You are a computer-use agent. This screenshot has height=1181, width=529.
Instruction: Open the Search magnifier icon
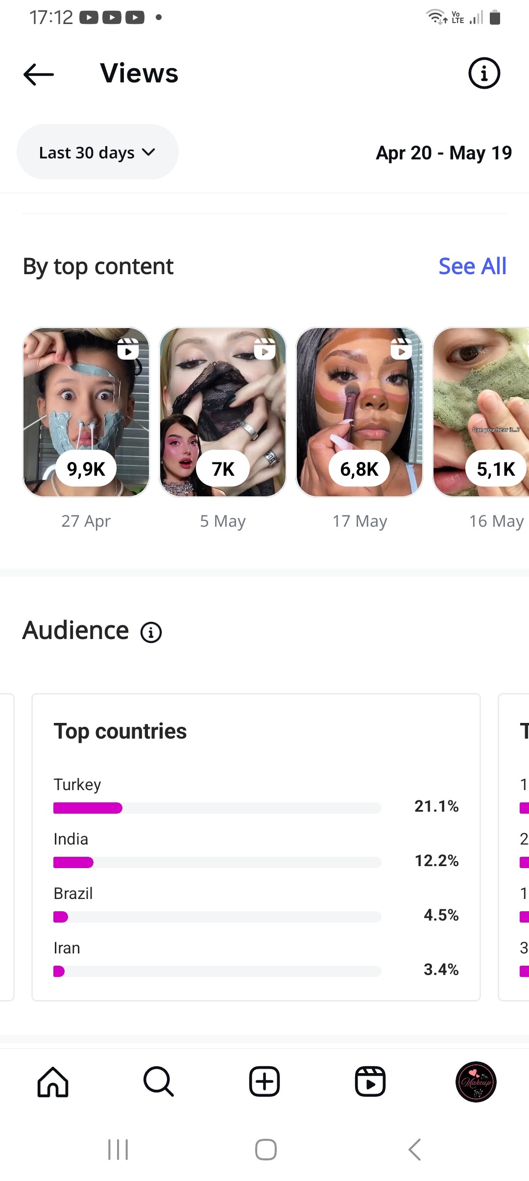pyautogui.click(x=158, y=1081)
